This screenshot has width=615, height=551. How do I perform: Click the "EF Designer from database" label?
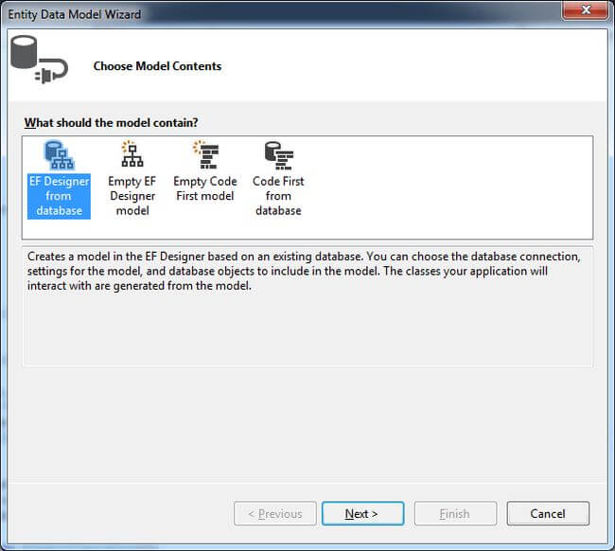[59, 196]
